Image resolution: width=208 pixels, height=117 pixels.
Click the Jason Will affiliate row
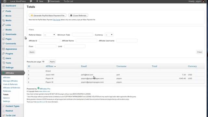click(x=116, y=75)
